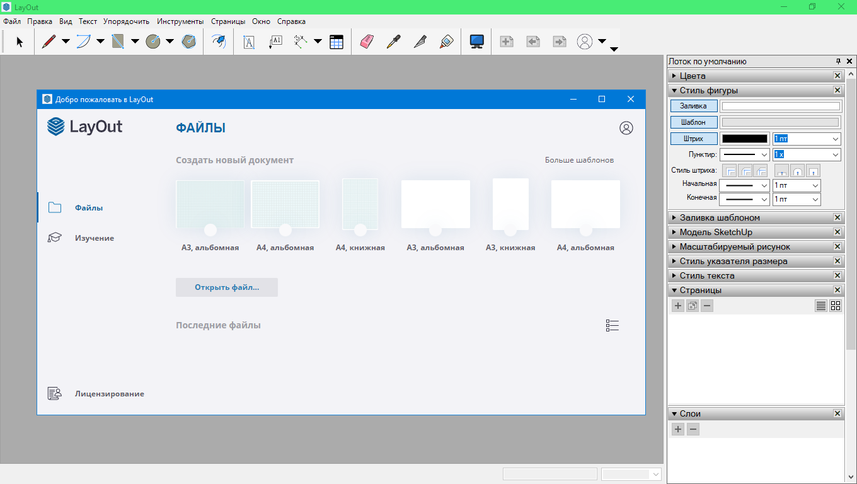Screen dimensions: 857x484
Task: Switch recent files to list view icon
Action: click(x=612, y=325)
